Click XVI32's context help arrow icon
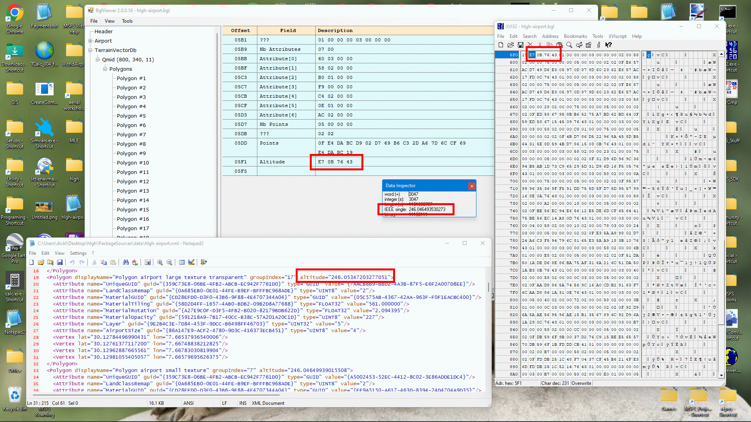The image size is (751, 422). point(609,45)
